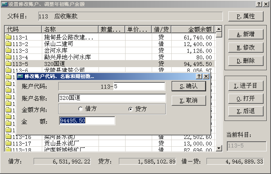This screenshot has height=174, width=271.
Task: Click the folder icon for 113-2
Action: point(8,44)
